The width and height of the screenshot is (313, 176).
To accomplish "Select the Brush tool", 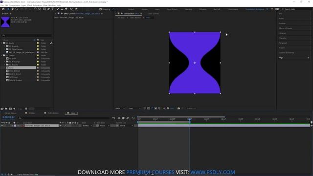I will tap(58, 9).
